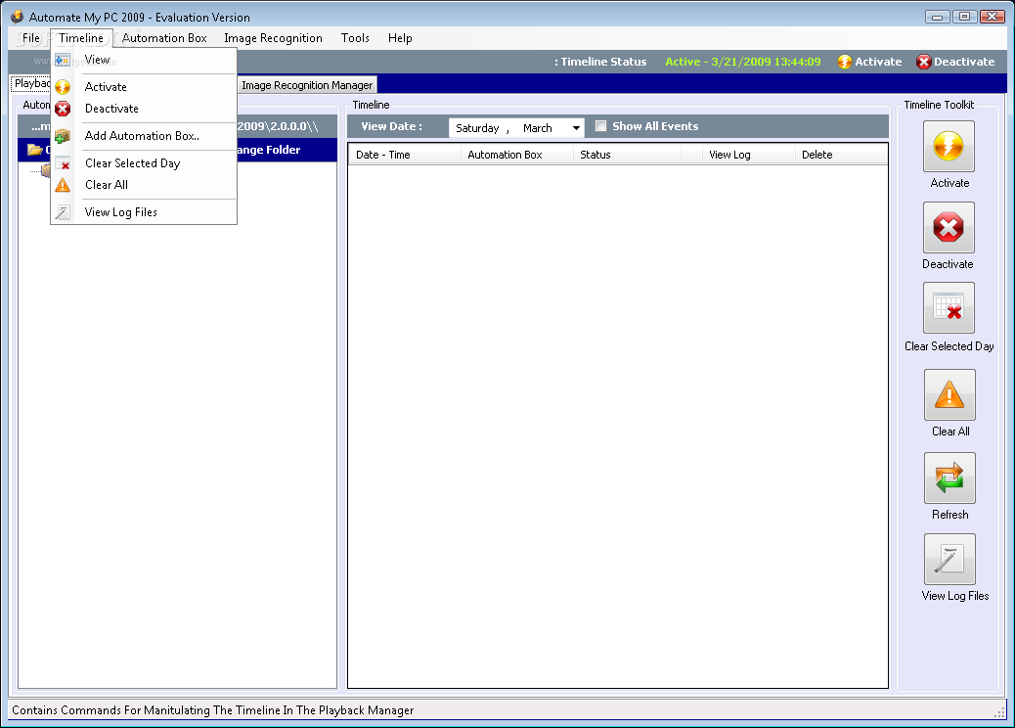Click the Date - Time column header
Image resolution: width=1015 pixels, height=728 pixels.
405,155
